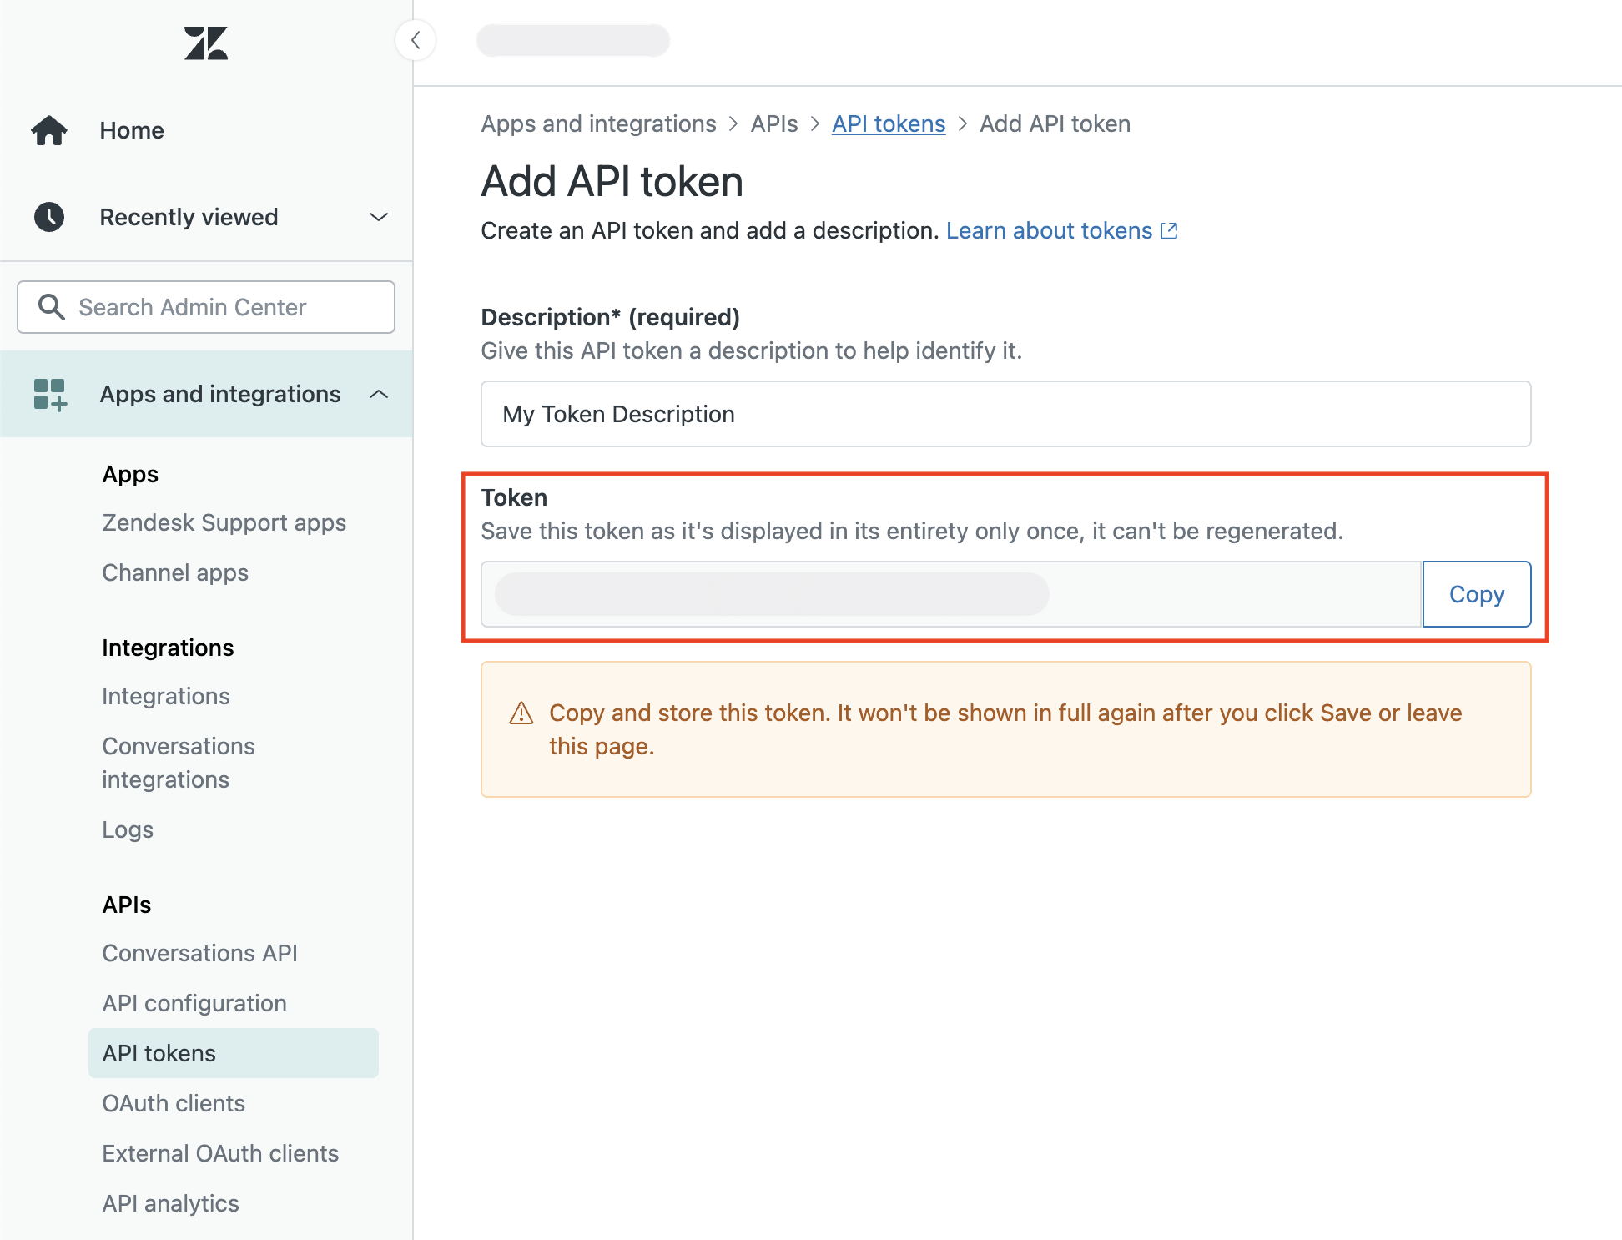Select Zendesk Support apps in sidebar
This screenshot has height=1240, width=1622.
tap(224, 522)
